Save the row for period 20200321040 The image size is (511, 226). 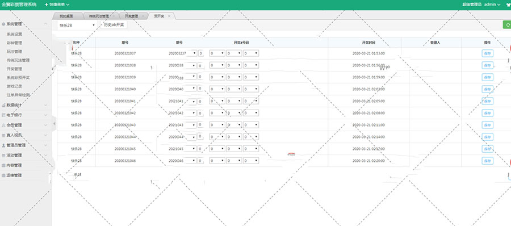(x=487, y=89)
